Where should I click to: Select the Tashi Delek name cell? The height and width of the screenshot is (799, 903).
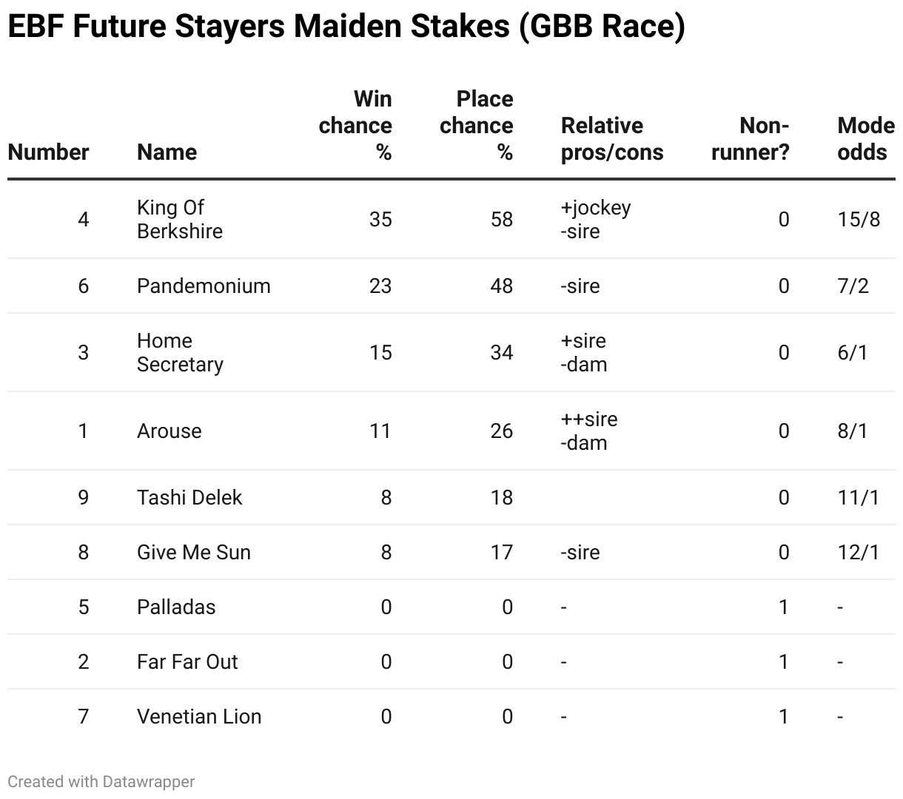pos(189,497)
